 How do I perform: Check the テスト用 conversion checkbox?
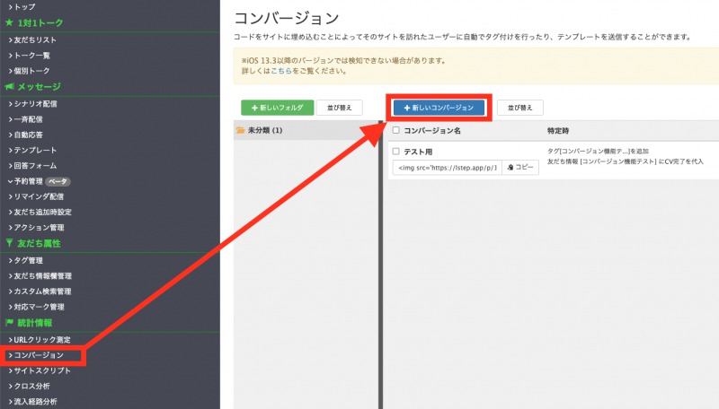[396, 152]
